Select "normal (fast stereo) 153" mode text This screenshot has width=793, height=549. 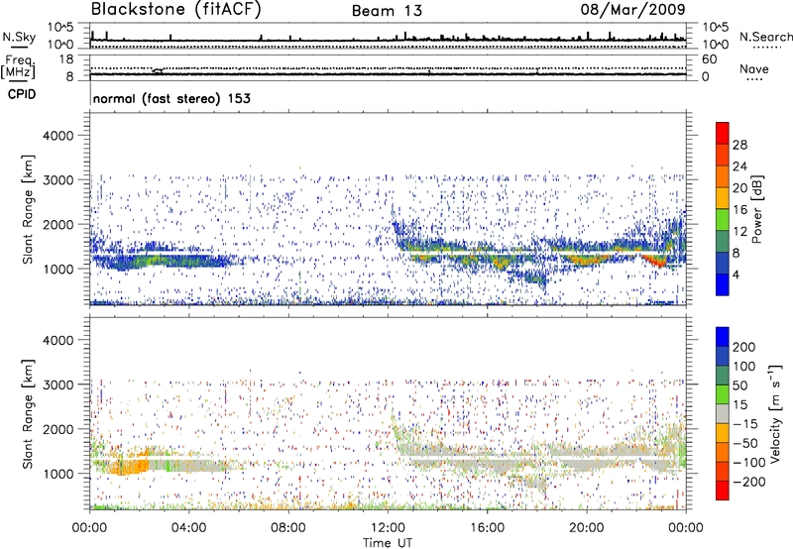click(171, 98)
